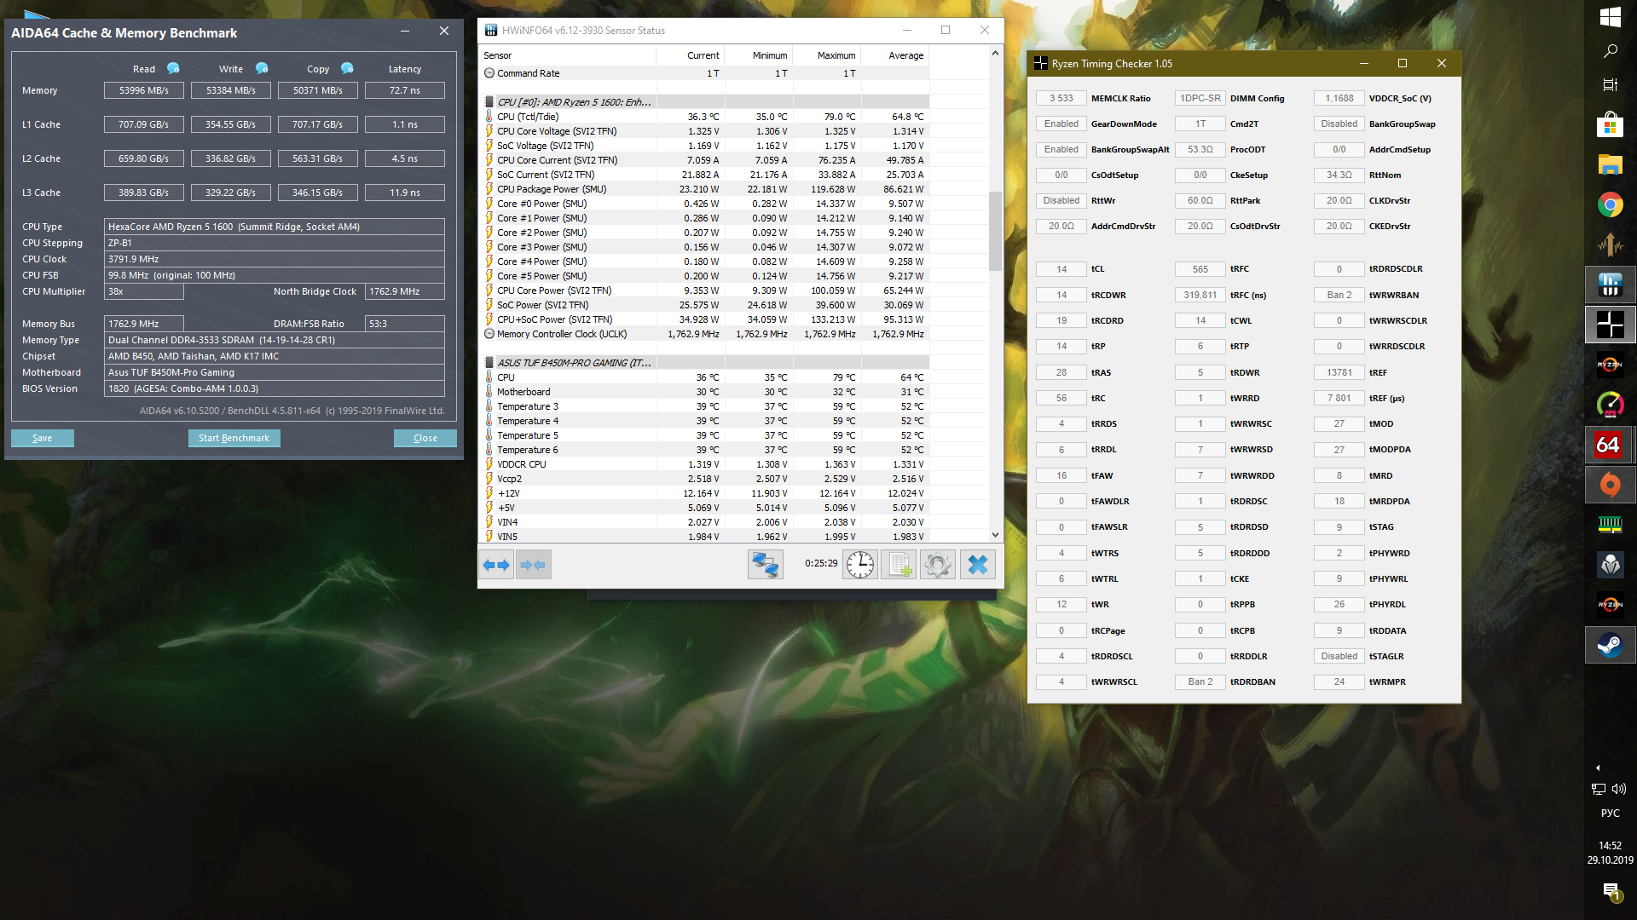Select the VDDCR CPU sensor row
Screen dimensions: 1637x920
[703, 464]
